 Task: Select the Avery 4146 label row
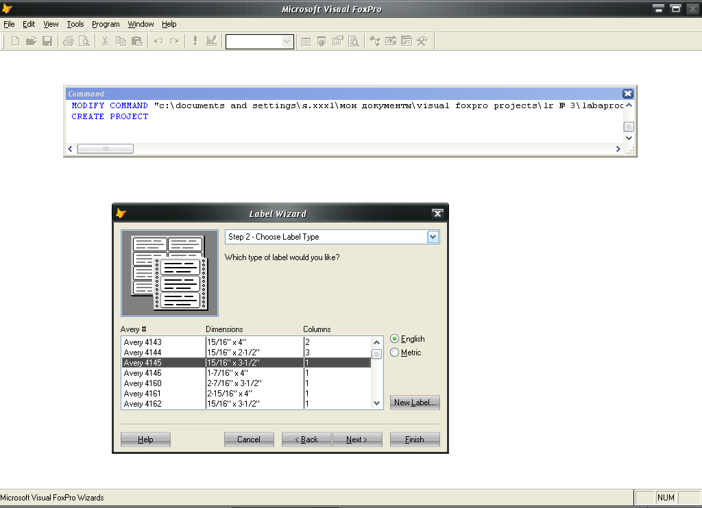click(246, 373)
